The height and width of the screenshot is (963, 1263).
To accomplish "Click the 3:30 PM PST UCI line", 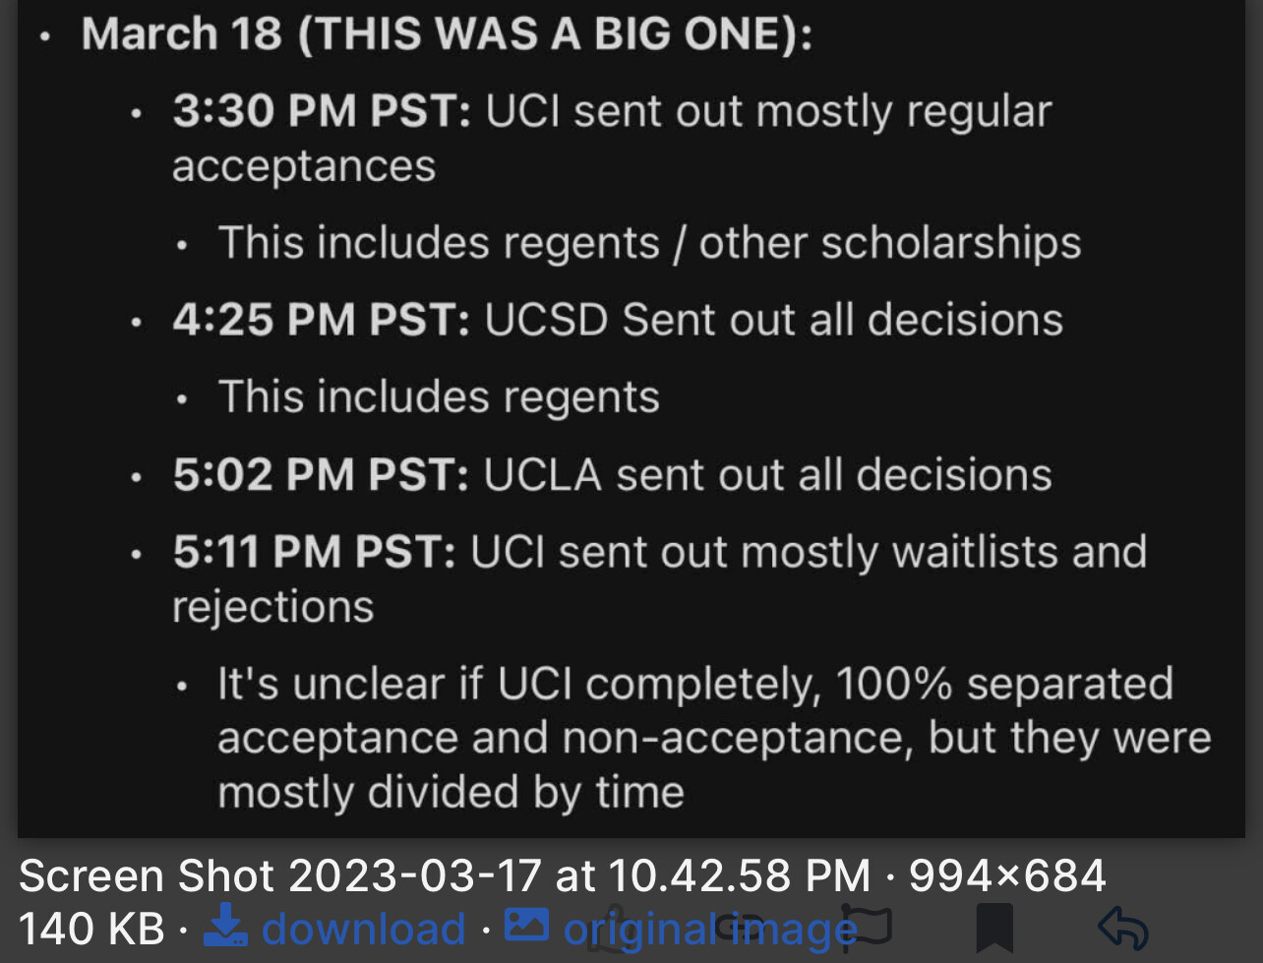I will 612,138.
